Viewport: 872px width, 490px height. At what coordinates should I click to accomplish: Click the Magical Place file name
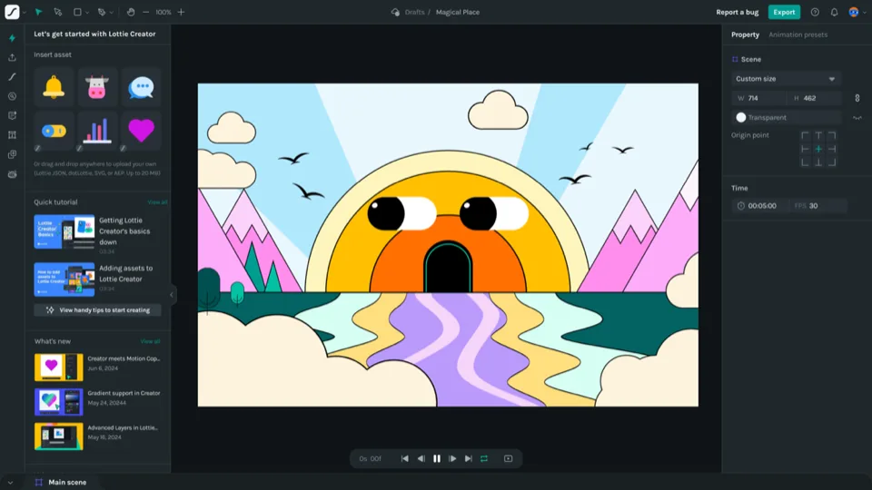(x=457, y=12)
